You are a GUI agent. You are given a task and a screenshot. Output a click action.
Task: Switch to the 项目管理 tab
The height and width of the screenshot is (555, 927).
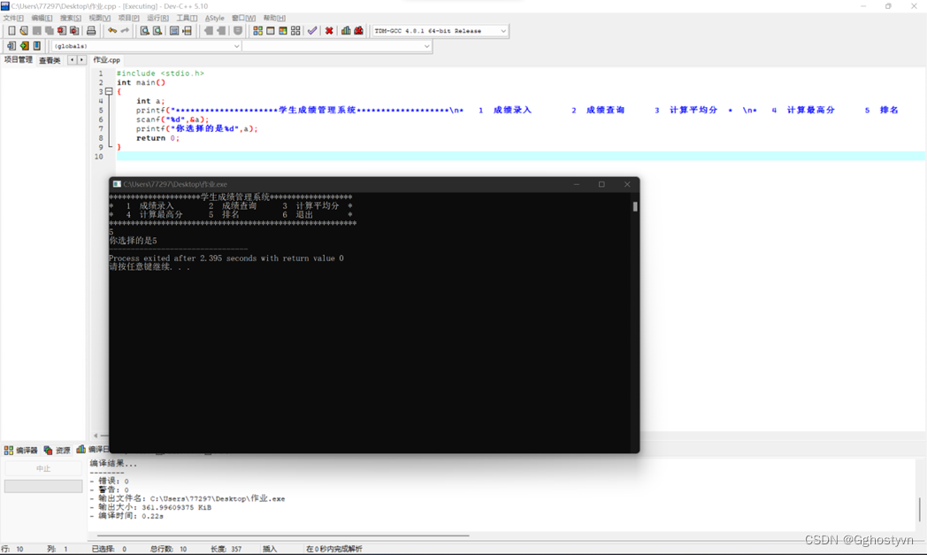coord(19,60)
